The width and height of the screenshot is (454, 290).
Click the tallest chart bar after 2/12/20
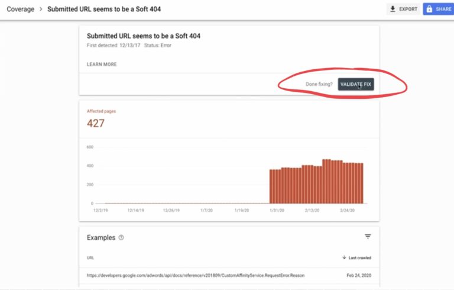tap(325, 181)
